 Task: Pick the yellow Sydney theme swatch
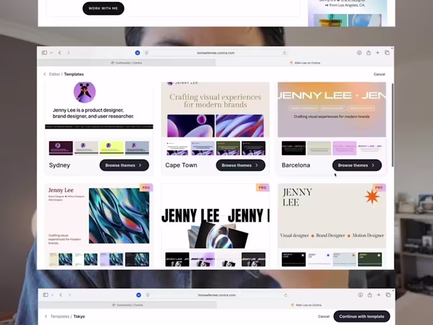tap(111, 148)
